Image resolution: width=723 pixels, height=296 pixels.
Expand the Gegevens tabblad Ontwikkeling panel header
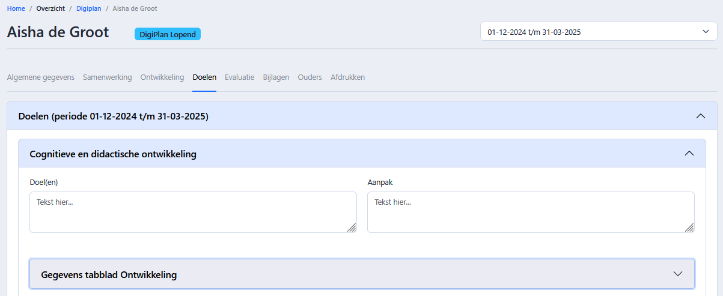(x=362, y=274)
